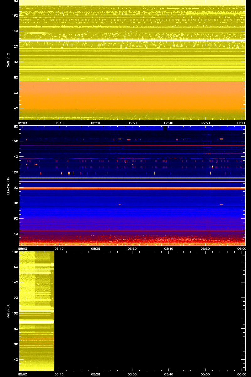Image resolution: width=251 pixels, height=377 pixels.
Task: Click Palehua 140 frequency tick label
Action: point(15,282)
